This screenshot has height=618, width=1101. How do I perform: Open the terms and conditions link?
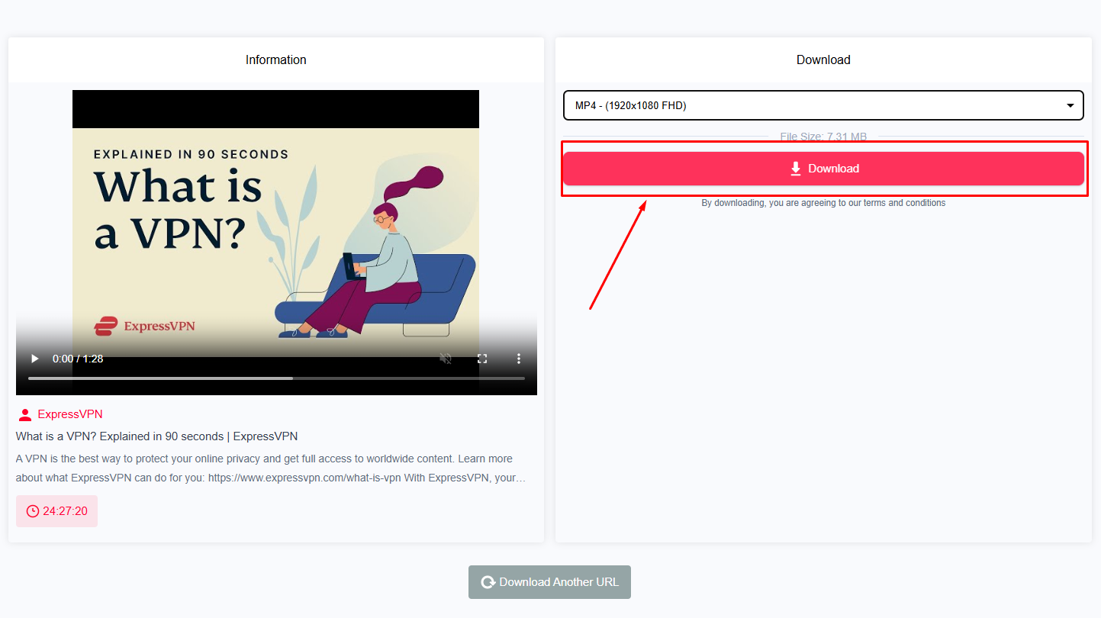pos(914,203)
